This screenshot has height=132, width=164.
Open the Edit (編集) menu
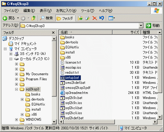pos(29,10)
